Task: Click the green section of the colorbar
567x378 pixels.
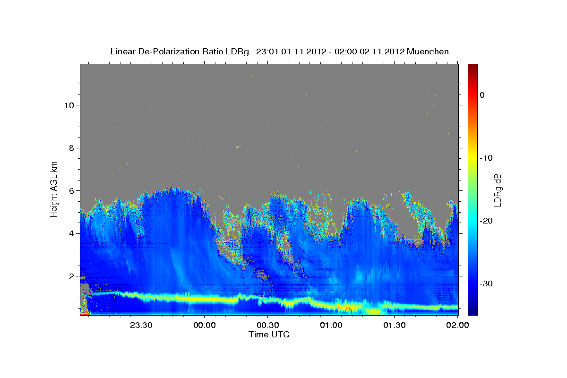Action: (472, 189)
